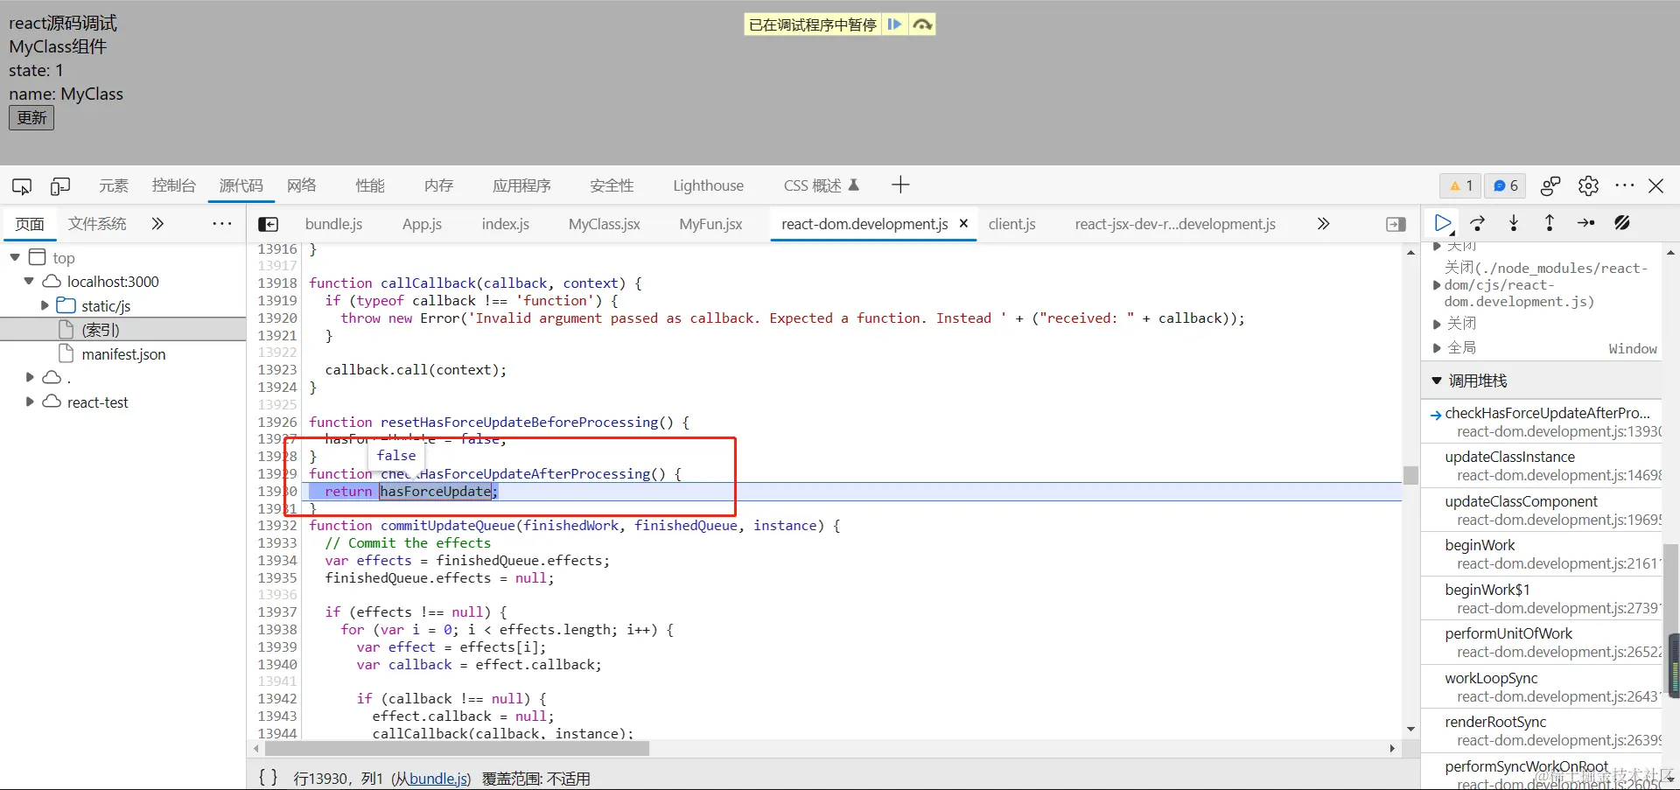
Task: Open the feedback people icon
Action: pos(1550,185)
